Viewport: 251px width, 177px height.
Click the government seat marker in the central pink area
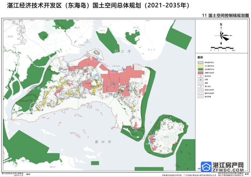[x=114, y=82]
